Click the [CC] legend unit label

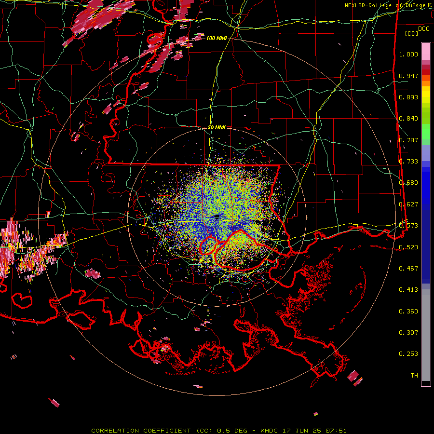click(x=412, y=33)
